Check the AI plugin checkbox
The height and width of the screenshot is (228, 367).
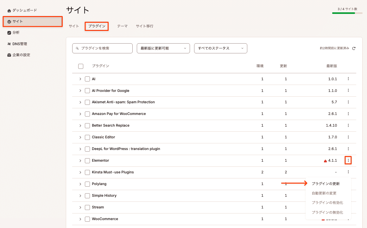[x=87, y=79]
